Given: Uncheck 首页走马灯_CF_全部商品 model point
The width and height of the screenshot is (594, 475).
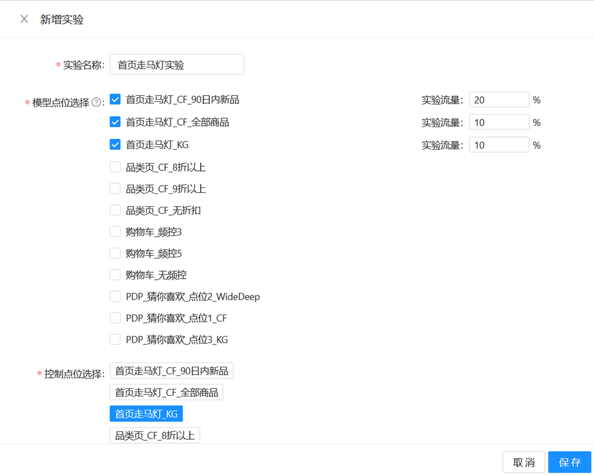Looking at the screenshot, I should [x=115, y=122].
